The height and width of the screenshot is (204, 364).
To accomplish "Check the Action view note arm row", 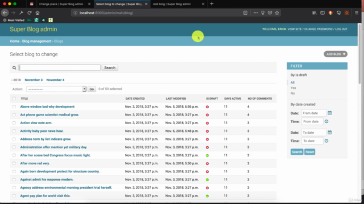I will tap(14, 123).
